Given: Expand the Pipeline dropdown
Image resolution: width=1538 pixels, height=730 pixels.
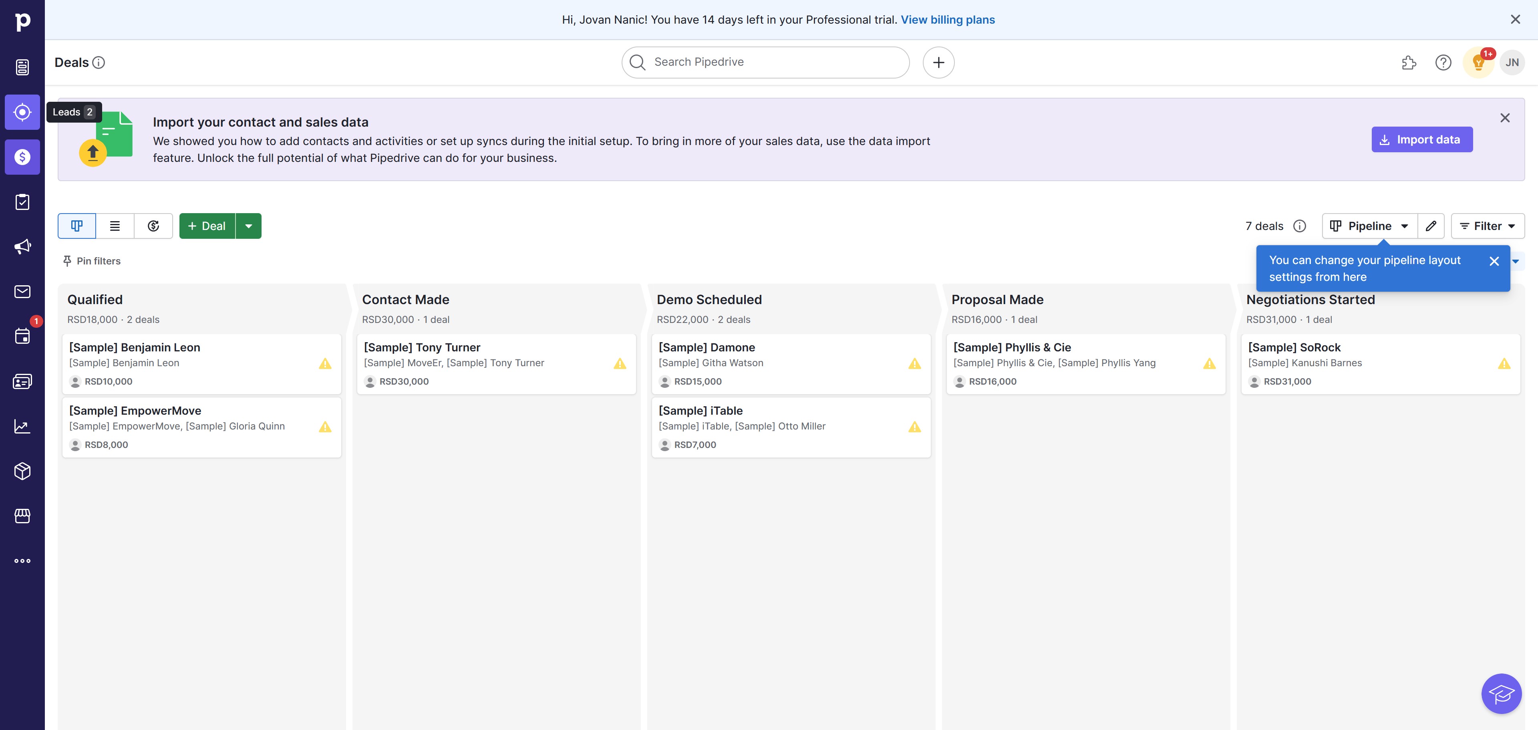Looking at the screenshot, I should tap(1370, 226).
